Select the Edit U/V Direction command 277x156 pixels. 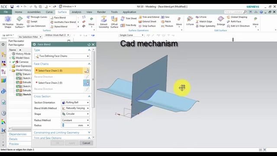tap(238, 26)
